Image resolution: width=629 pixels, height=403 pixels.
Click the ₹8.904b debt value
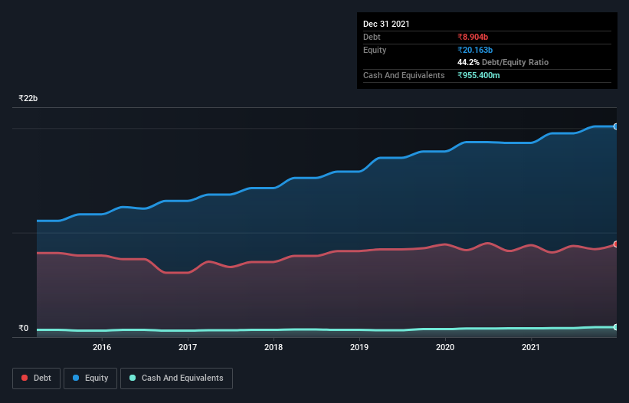pyautogui.click(x=473, y=37)
